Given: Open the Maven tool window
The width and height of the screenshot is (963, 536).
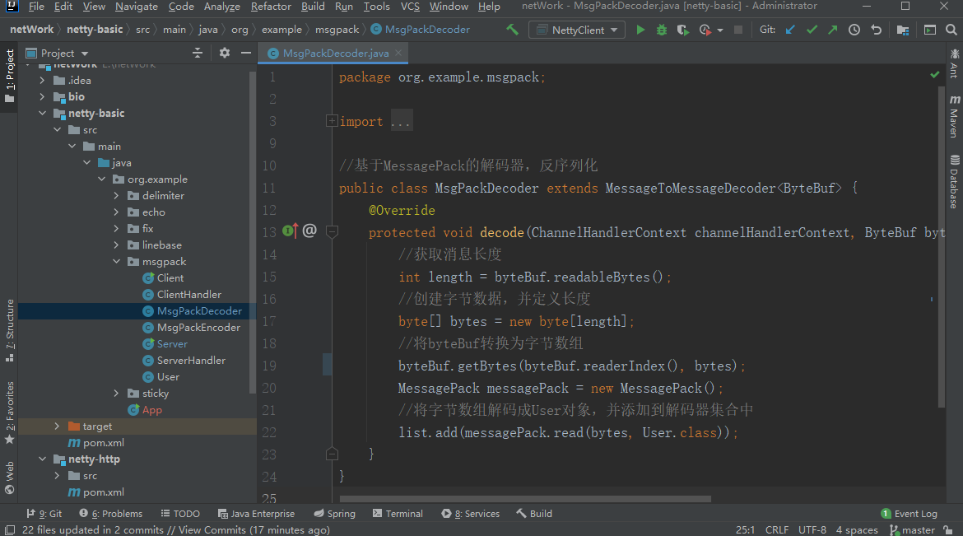Looking at the screenshot, I should (x=955, y=116).
